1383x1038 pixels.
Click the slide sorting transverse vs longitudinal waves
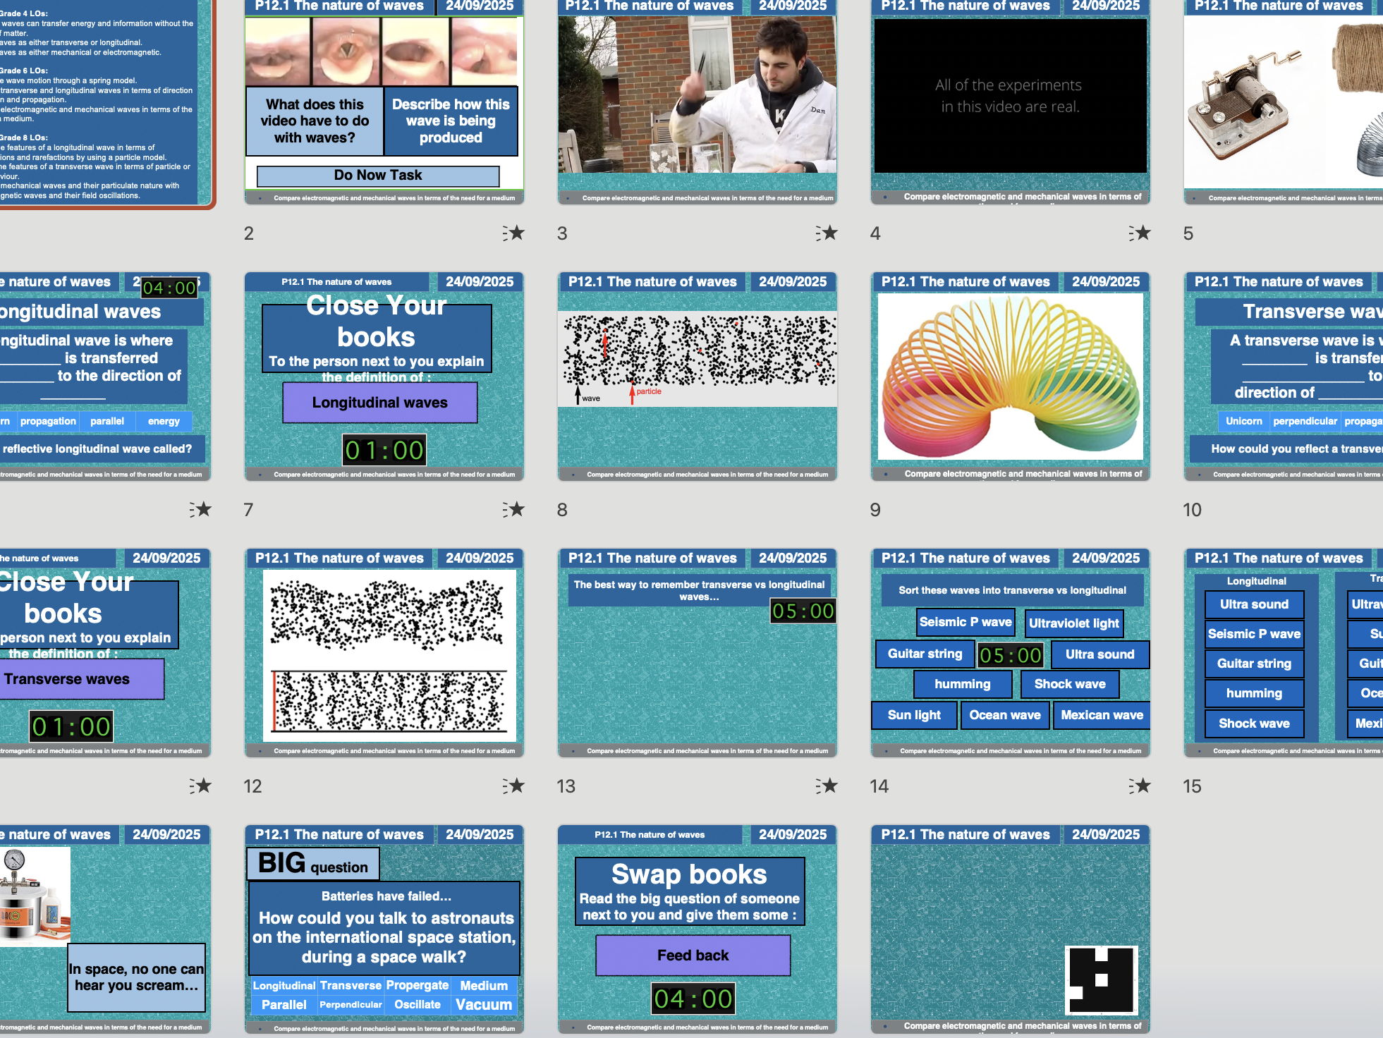[1010, 652]
